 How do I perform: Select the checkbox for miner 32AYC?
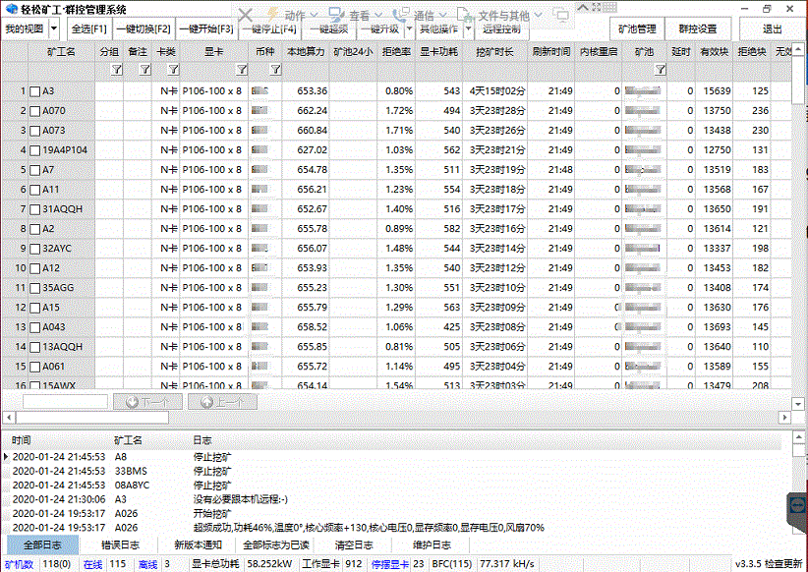coord(35,249)
